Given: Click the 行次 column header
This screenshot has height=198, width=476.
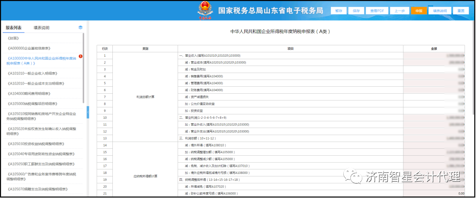Looking at the screenshot, I should coord(105,48).
